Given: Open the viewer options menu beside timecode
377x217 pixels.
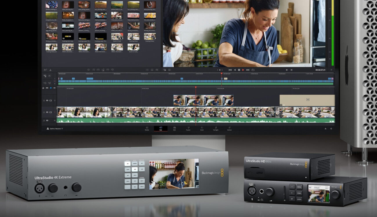Looking at the screenshot, I should pos(331,70).
